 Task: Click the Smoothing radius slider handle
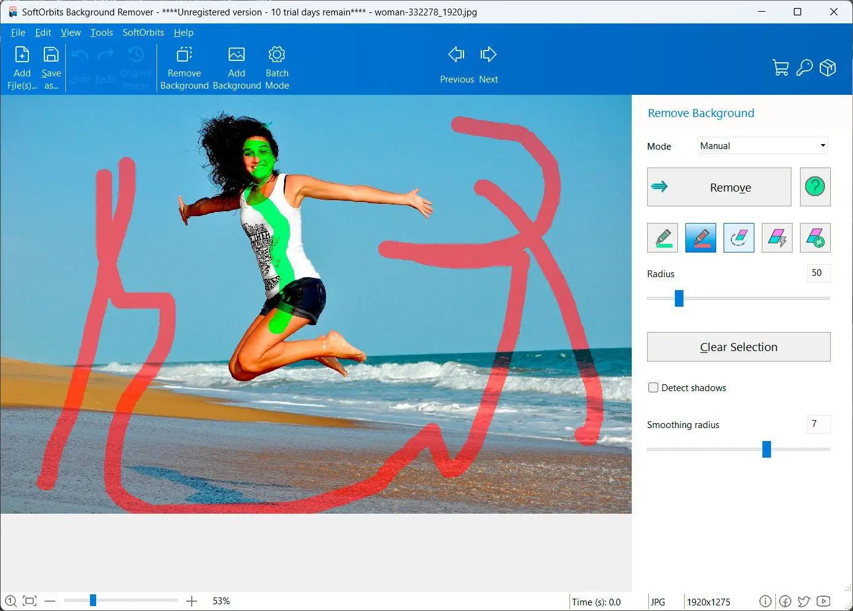click(767, 449)
